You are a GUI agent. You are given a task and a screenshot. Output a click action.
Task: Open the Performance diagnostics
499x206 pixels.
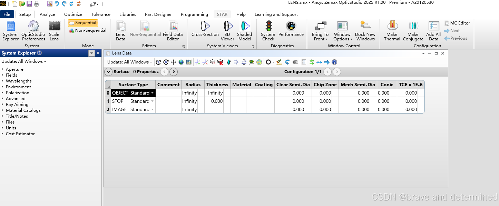click(x=291, y=29)
